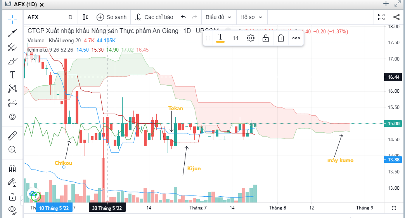405x218 pixels.
Task: Undo the last chart action
Action: [x=183, y=17]
